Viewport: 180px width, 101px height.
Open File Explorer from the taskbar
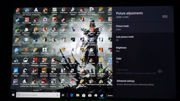tap(78, 95)
